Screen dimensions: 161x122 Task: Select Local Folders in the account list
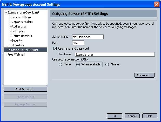pyautogui.click(x=16, y=45)
